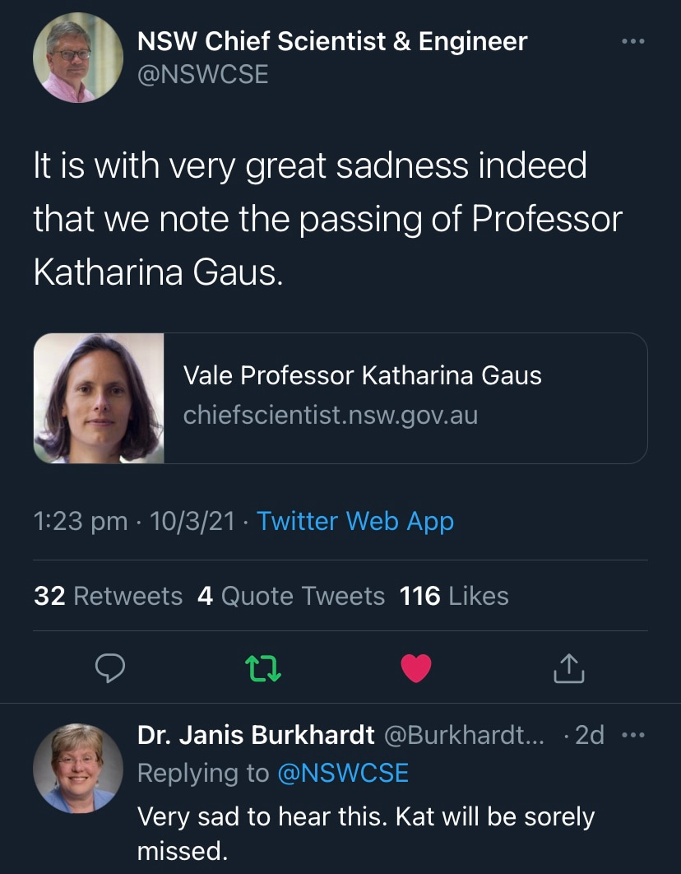
Task: Click the Twitter Web App source link
Action: [x=354, y=521]
